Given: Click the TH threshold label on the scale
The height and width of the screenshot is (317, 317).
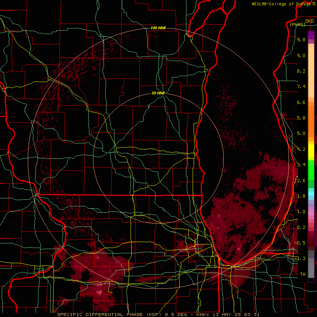Looking at the screenshot, I should click(303, 274).
